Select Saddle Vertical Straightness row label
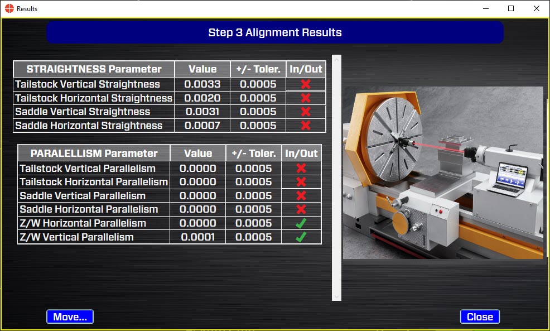The image size is (550, 331). 83,112
